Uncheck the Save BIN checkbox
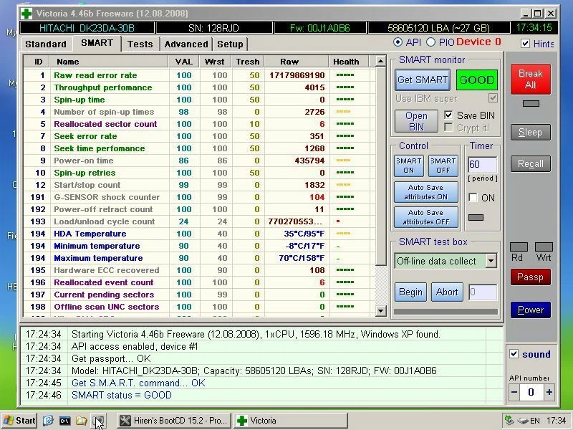The height and width of the screenshot is (430, 573). 449,115
